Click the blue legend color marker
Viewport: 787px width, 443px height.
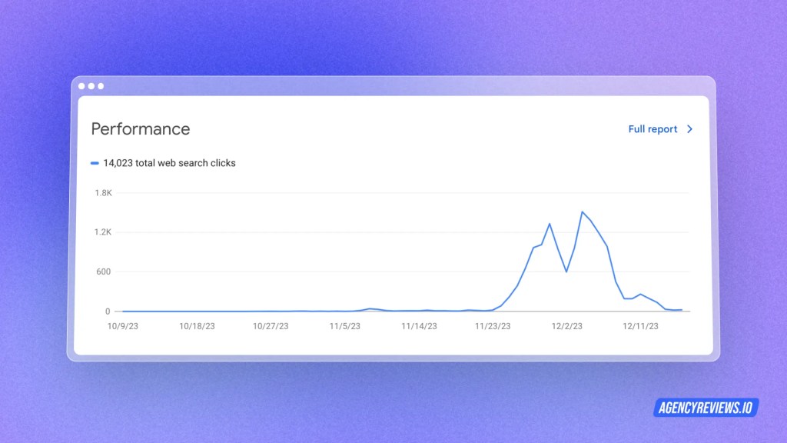(x=95, y=163)
